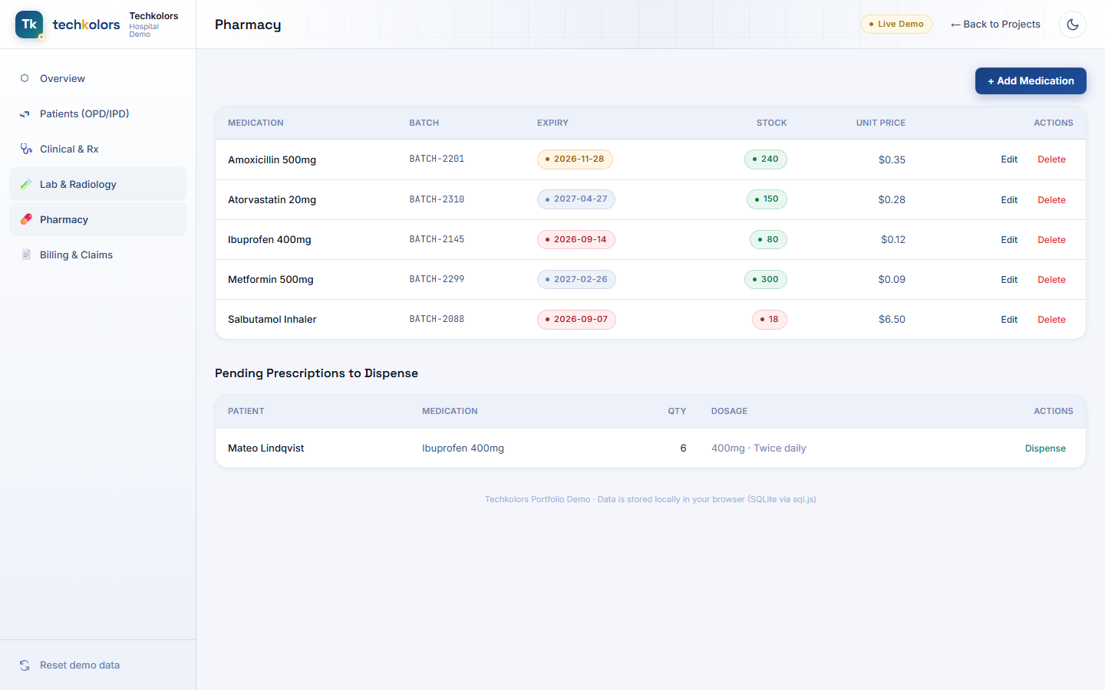Delete the Salbutamol Inhaler medication
Viewport: 1105px width, 690px height.
pos(1051,320)
